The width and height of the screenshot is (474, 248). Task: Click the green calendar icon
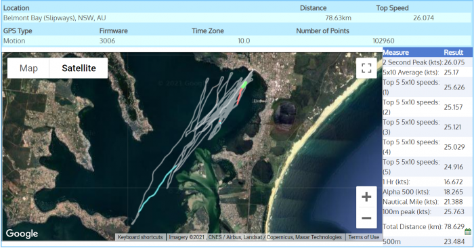coord(468,232)
